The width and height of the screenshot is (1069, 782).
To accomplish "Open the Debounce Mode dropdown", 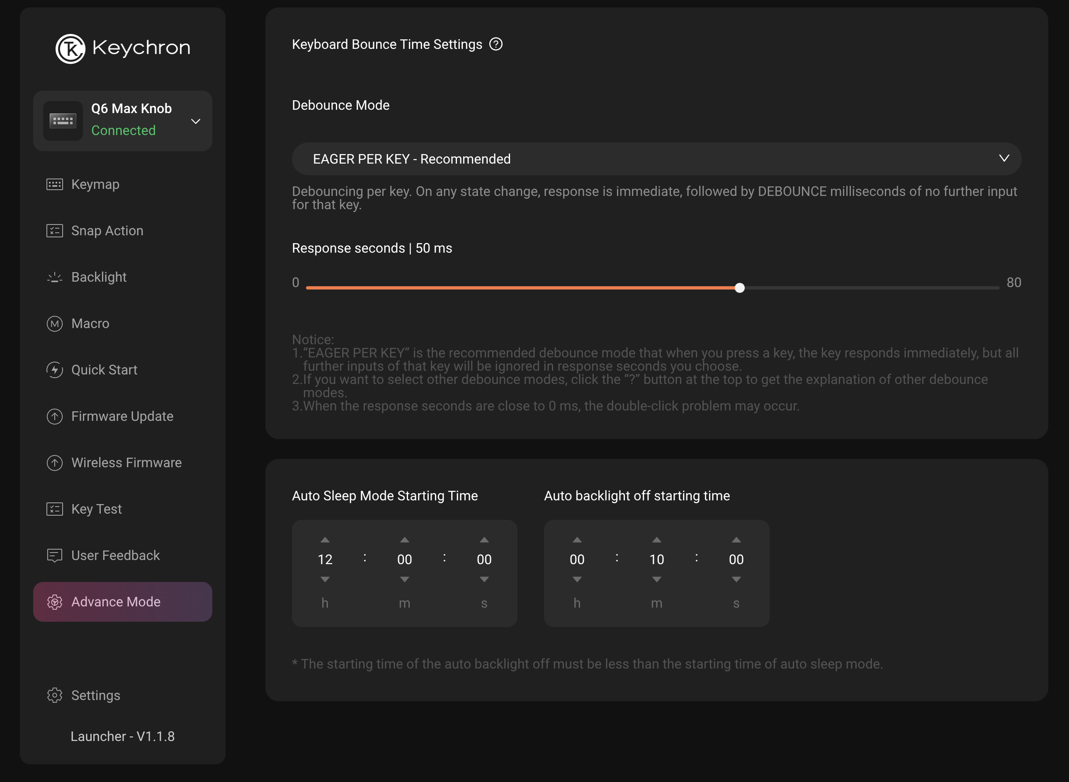I will pos(656,159).
